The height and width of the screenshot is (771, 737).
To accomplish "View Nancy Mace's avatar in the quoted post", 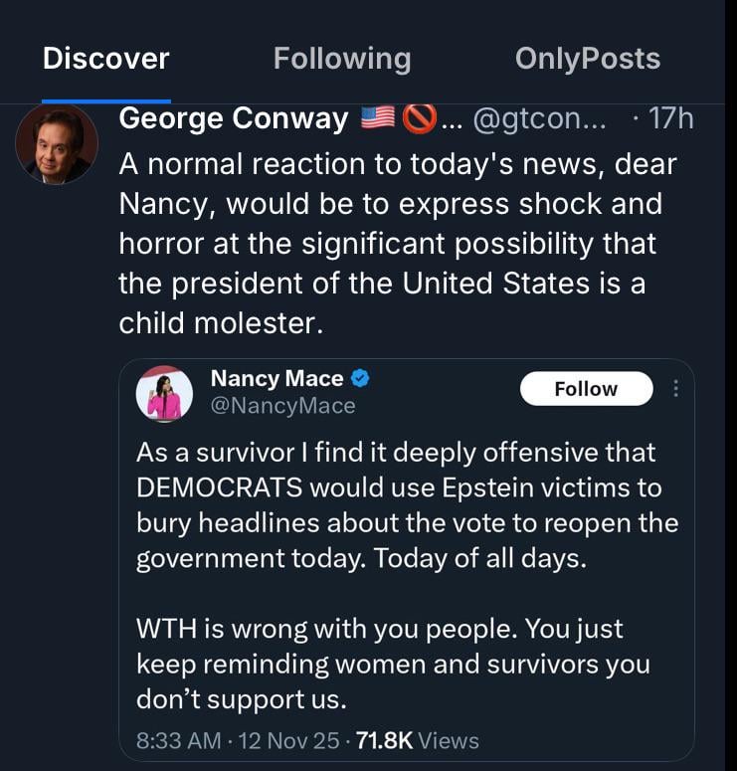I will coord(164,394).
